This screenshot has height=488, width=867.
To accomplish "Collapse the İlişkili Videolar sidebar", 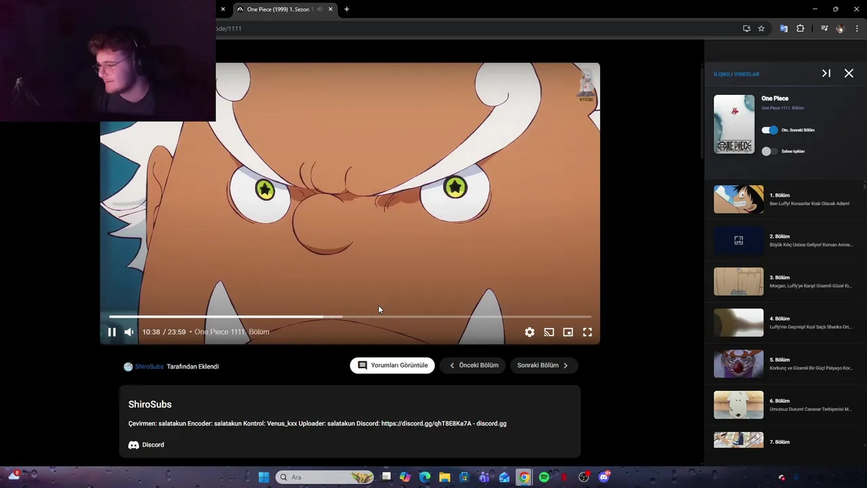I will point(826,73).
